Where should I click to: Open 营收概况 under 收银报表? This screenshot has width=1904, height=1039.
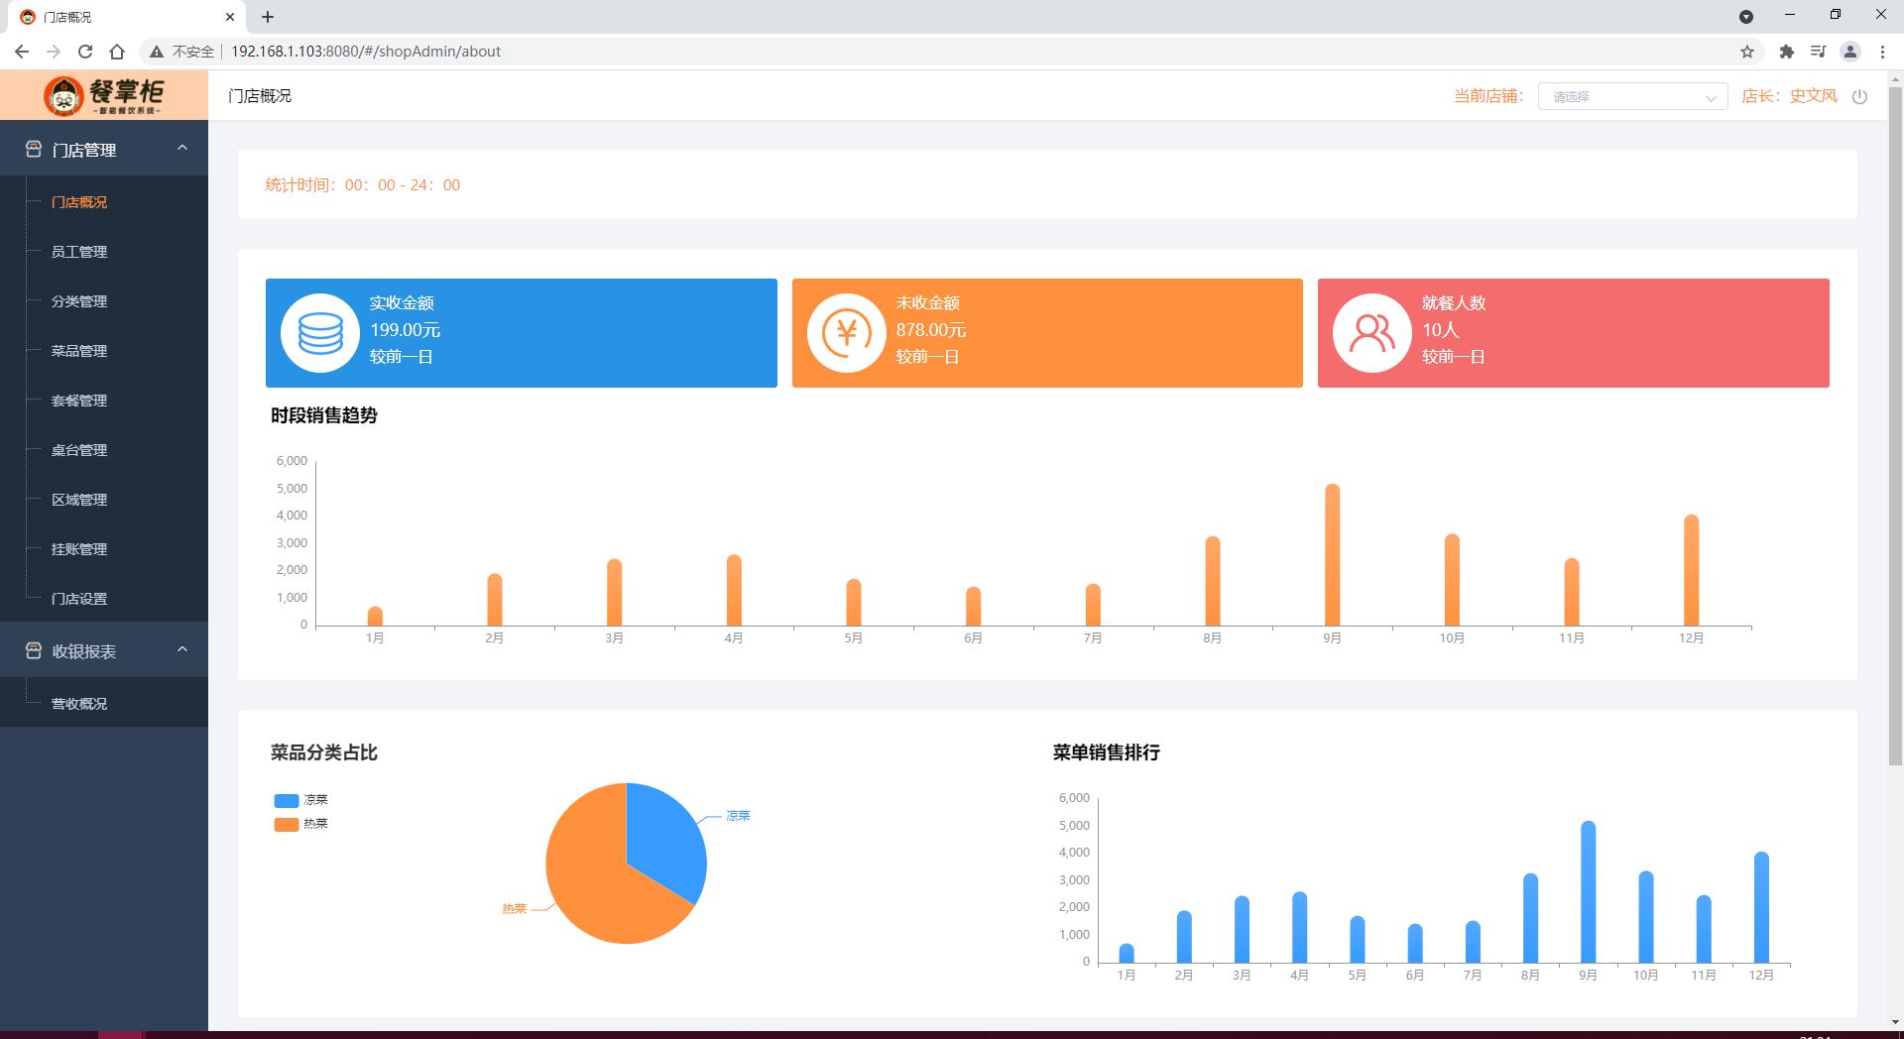click(x=79, y=704)
